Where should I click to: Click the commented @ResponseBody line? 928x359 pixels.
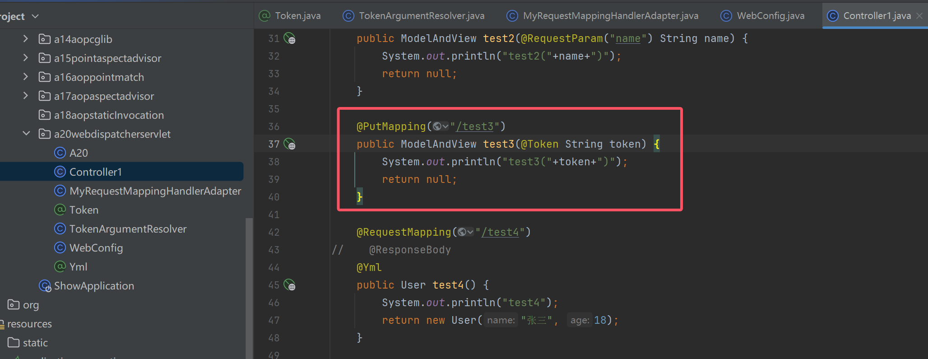coord(410,250)
